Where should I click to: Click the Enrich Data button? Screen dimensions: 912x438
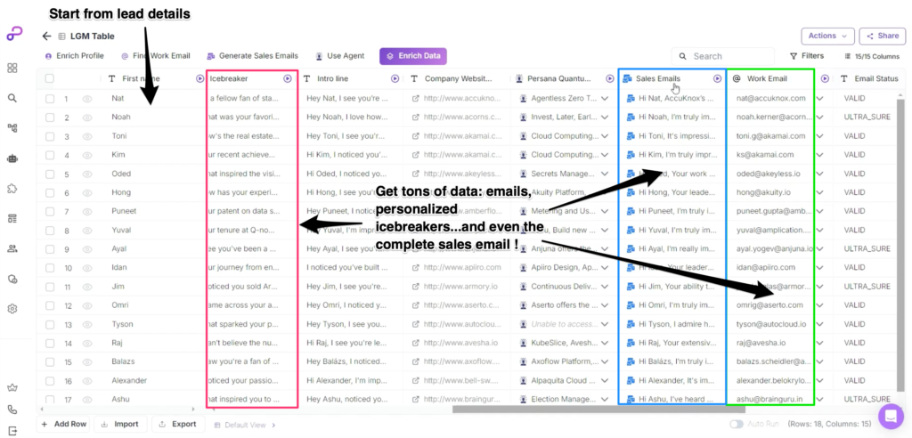[412, 56]
